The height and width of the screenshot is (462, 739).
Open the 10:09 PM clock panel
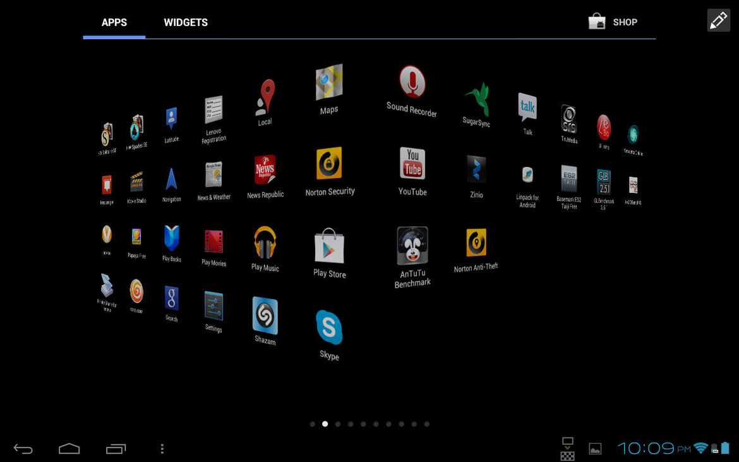point(654,448)
